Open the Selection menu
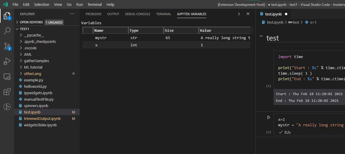 (42, 4)
